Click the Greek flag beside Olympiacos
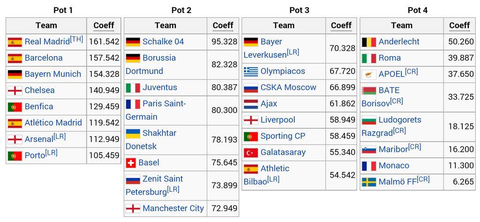Viewport: 480px width, 222px height. [251, 72]
